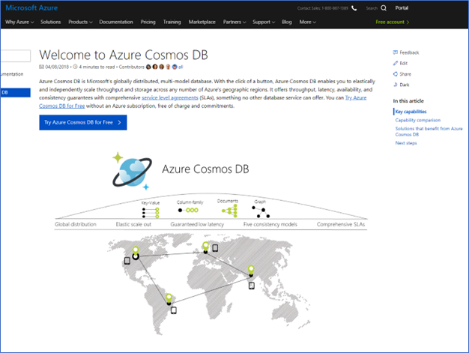The width and height of the screenshot is (469, 353).
Task: Click the Graph model icon
Action: (261, 212)
